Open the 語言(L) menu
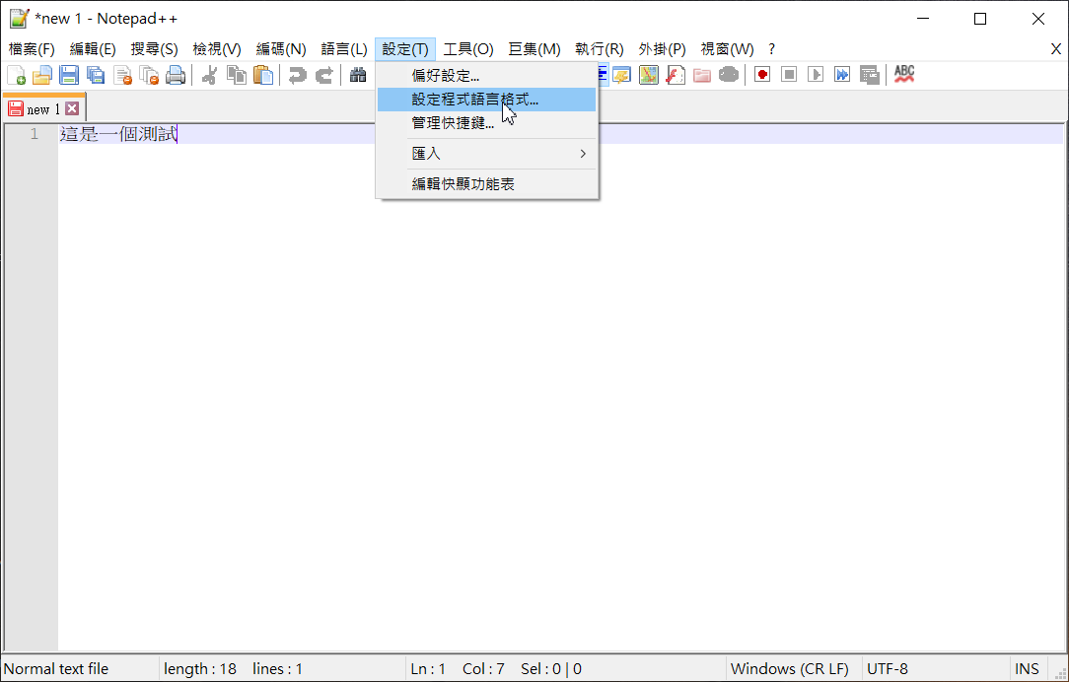Screen dimensions: 1069x682 click(343, 49)
